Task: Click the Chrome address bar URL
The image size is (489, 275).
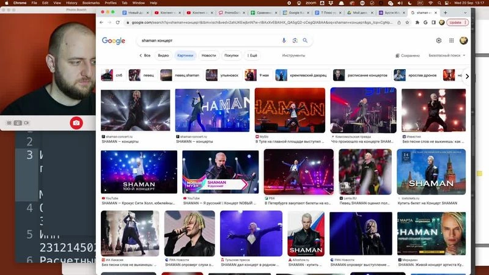Action: (262, 23)
